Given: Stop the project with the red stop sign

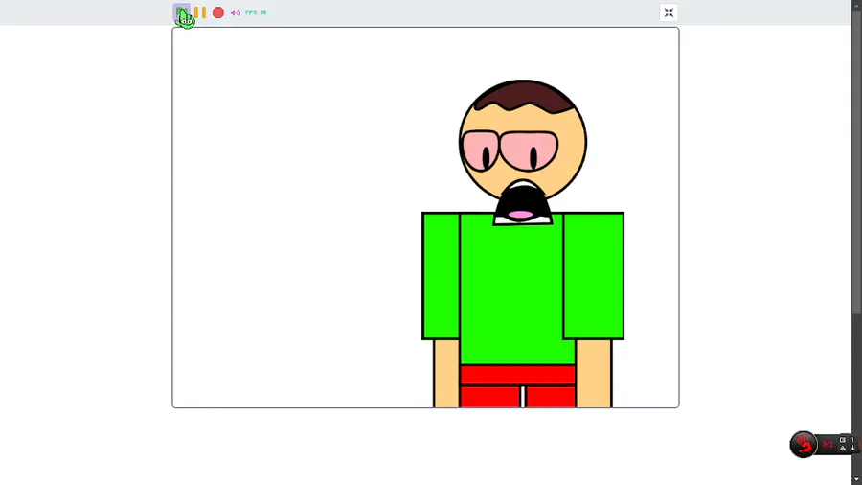Looking at the screenshot, I should pos(218,12).
